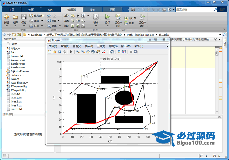This screenshot has width=229, height=160.
Task: Open the 窗口(W) menu in Figure 1
Action: 126,46
